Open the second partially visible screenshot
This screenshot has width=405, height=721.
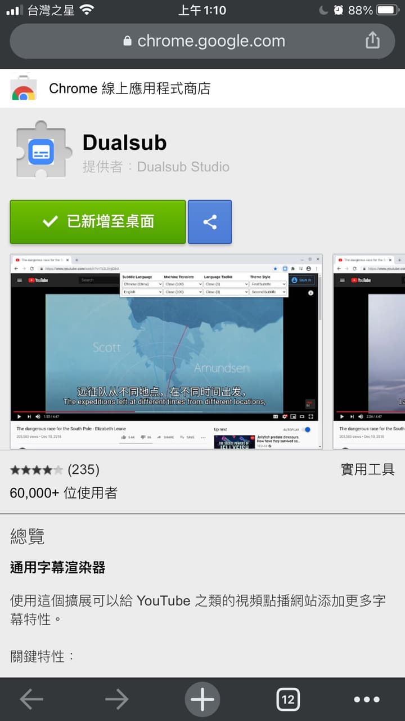369,351
